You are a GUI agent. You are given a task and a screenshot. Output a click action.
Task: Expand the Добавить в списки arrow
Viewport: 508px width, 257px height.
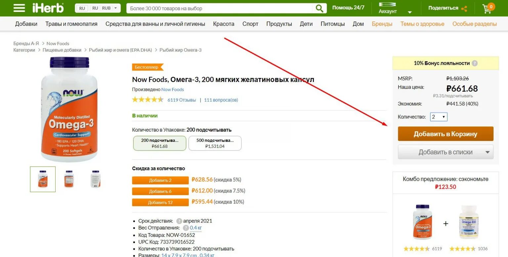487,152
